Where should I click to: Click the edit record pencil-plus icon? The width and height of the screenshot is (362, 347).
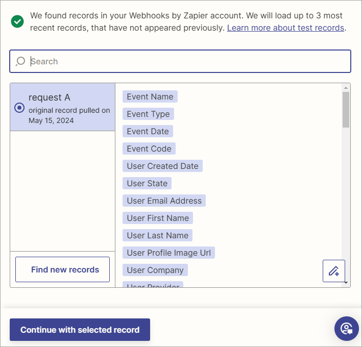[334, 271]
